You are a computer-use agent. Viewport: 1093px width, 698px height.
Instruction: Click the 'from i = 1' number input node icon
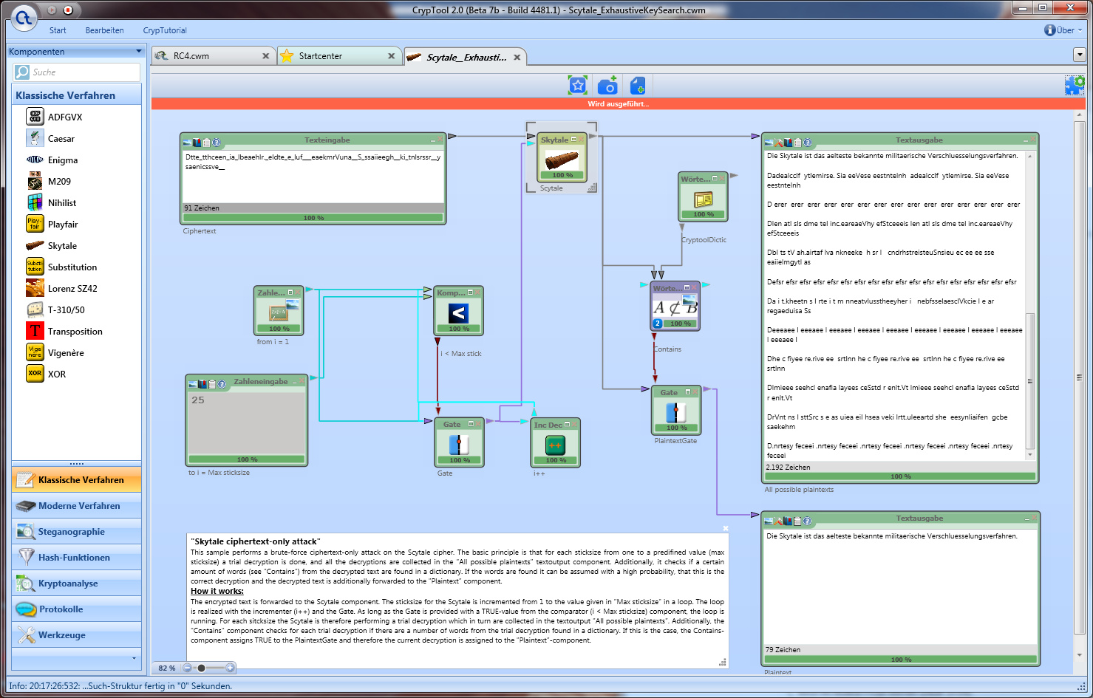pos(279,312)
